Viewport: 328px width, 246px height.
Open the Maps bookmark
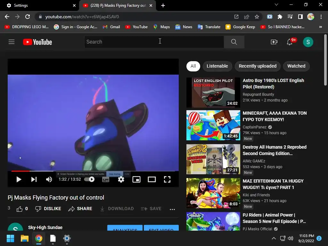click(x=161, y=27)
